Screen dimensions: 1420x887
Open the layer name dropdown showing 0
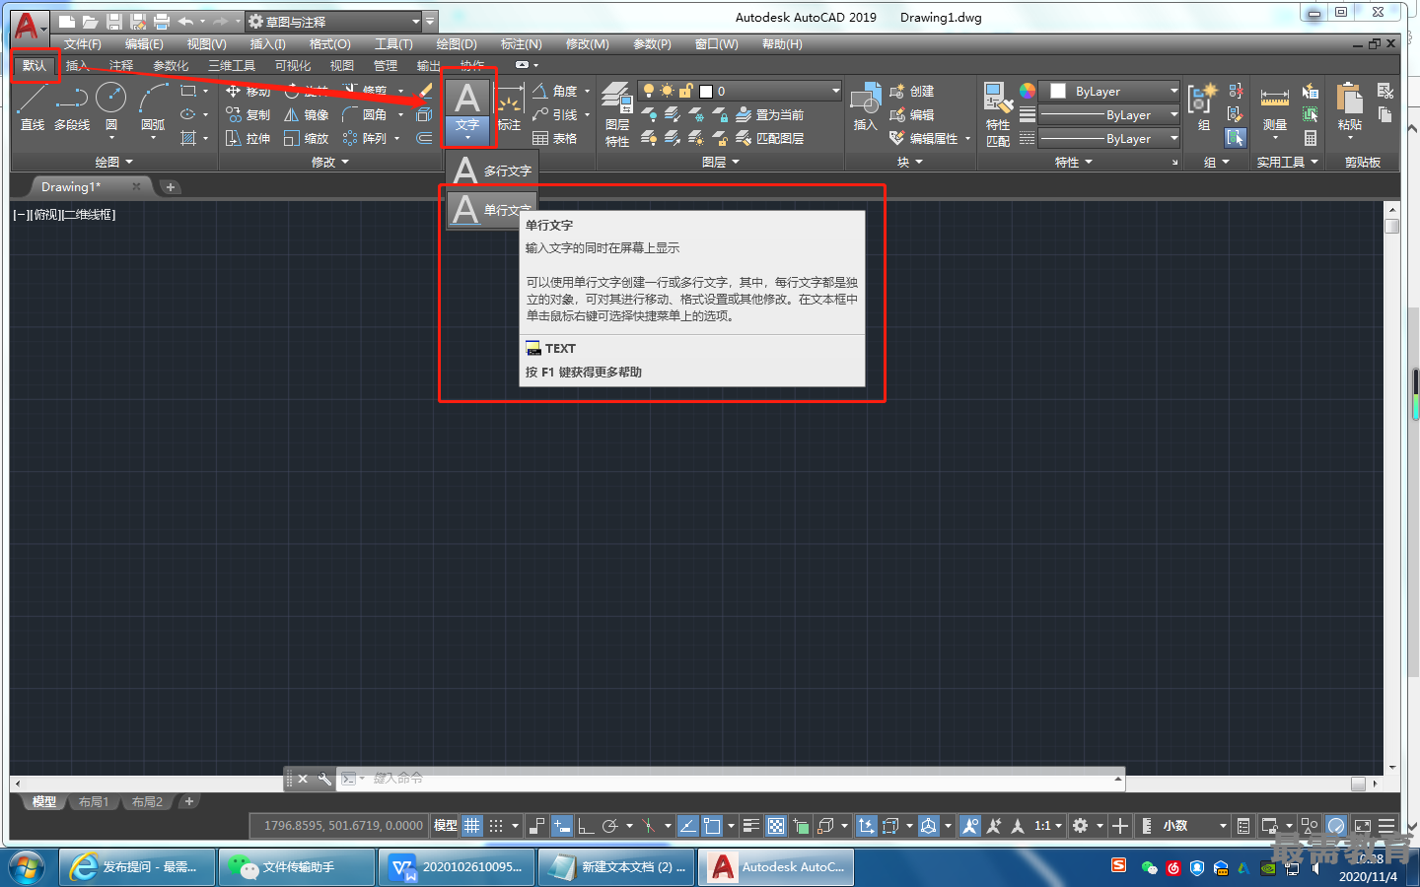coord(740,91)
